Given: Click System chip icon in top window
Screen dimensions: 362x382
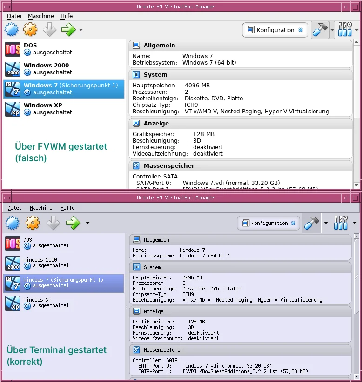Looking at the screenshot, I should pos(136,74).
